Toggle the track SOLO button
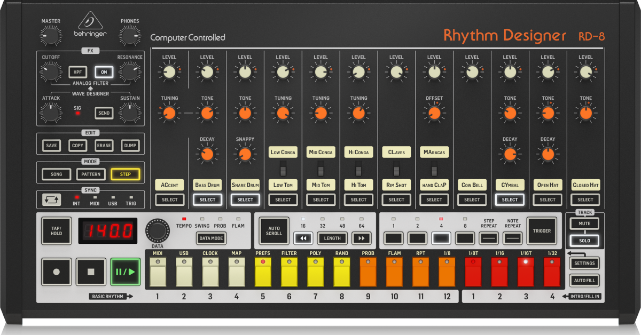Image resolution: width=641 pixels, height=335 pixels. click(584, 241)
